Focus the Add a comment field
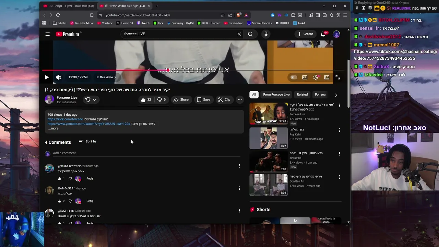 146,153
